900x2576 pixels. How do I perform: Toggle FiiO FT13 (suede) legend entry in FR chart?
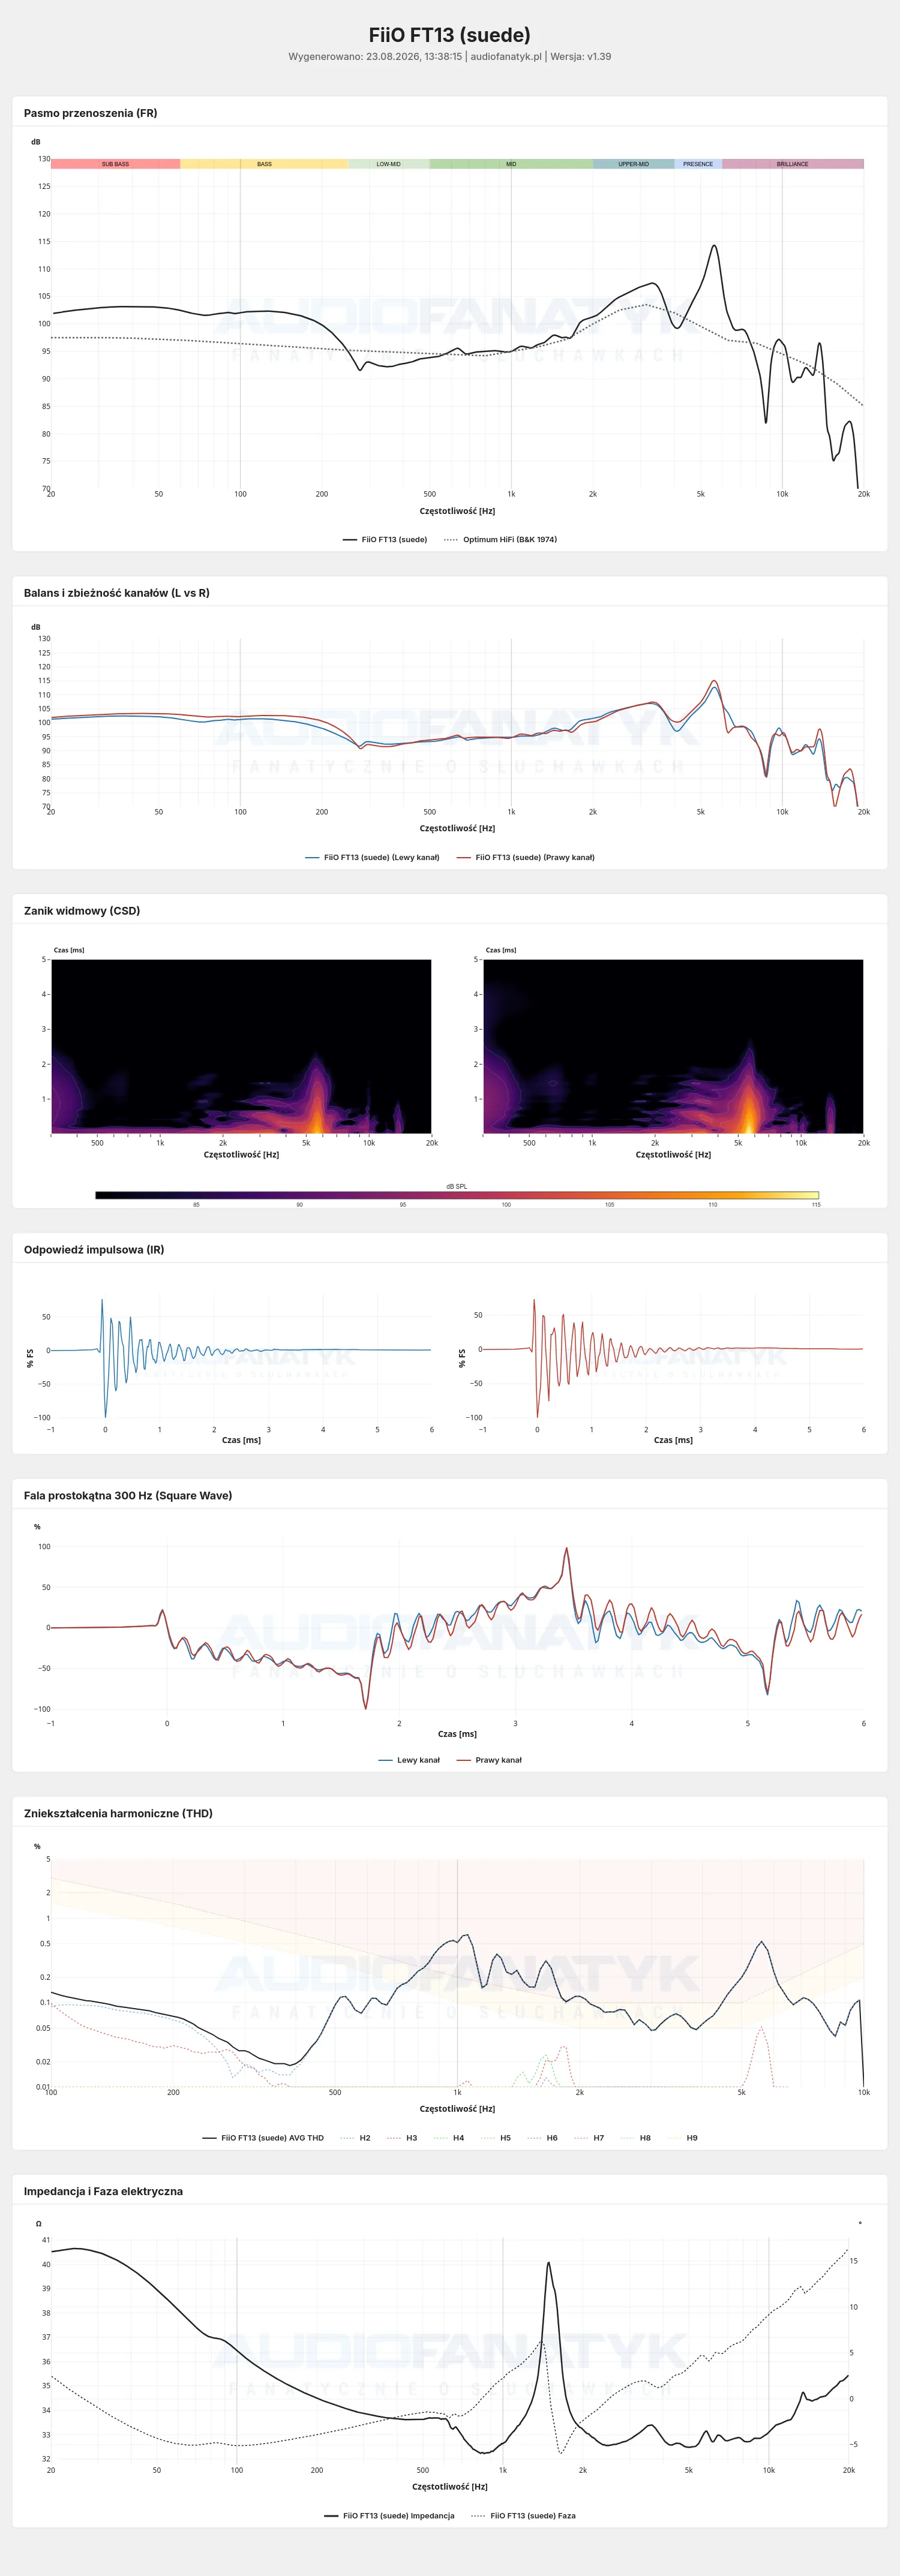pyautogui.click(x=385, y=539)
